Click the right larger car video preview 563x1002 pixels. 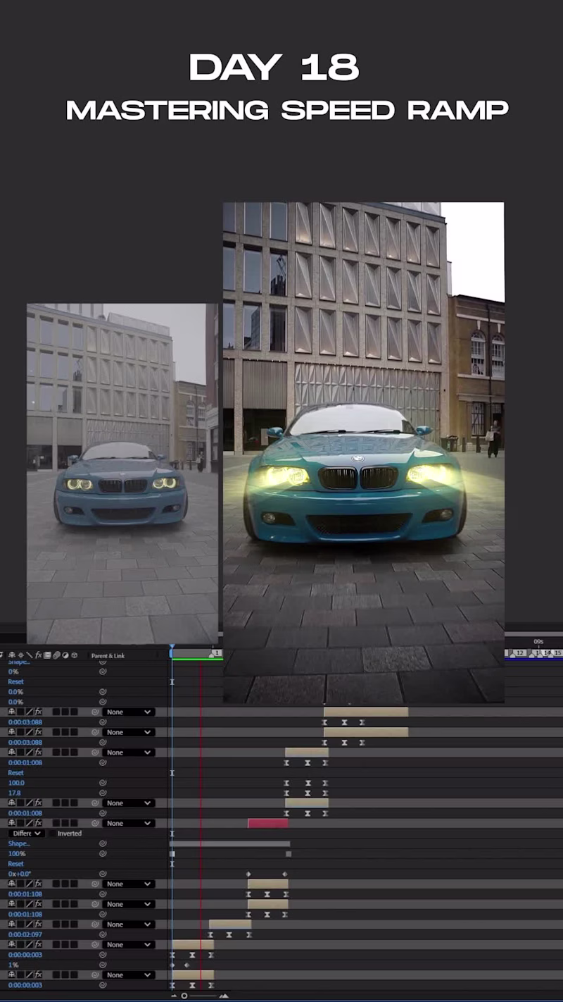tap(363, 452)
